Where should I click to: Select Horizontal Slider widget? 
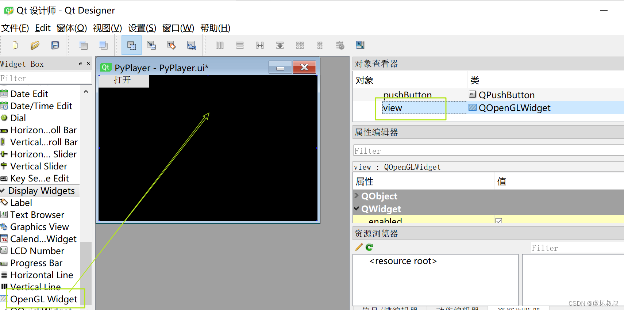(43, 154)
